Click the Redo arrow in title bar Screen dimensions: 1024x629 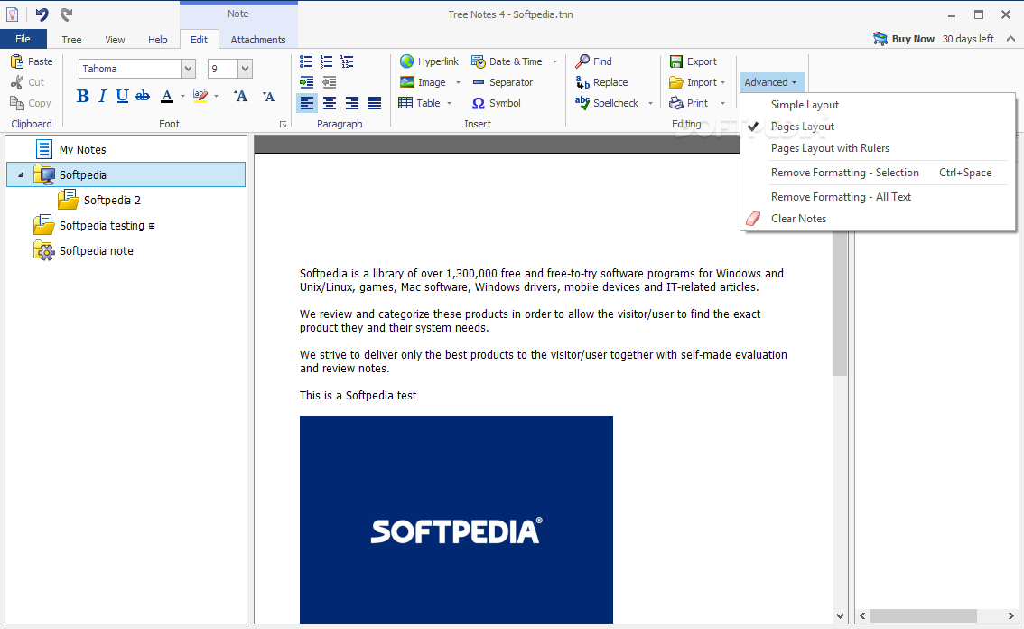point(66,14)
